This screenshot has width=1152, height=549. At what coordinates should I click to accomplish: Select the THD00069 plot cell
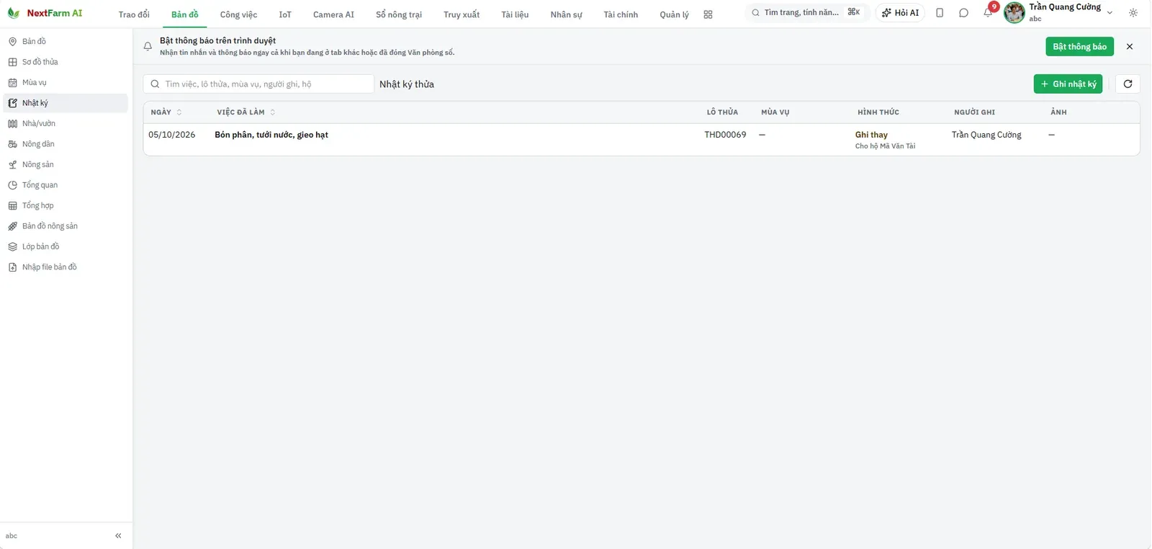pos(725,135)
